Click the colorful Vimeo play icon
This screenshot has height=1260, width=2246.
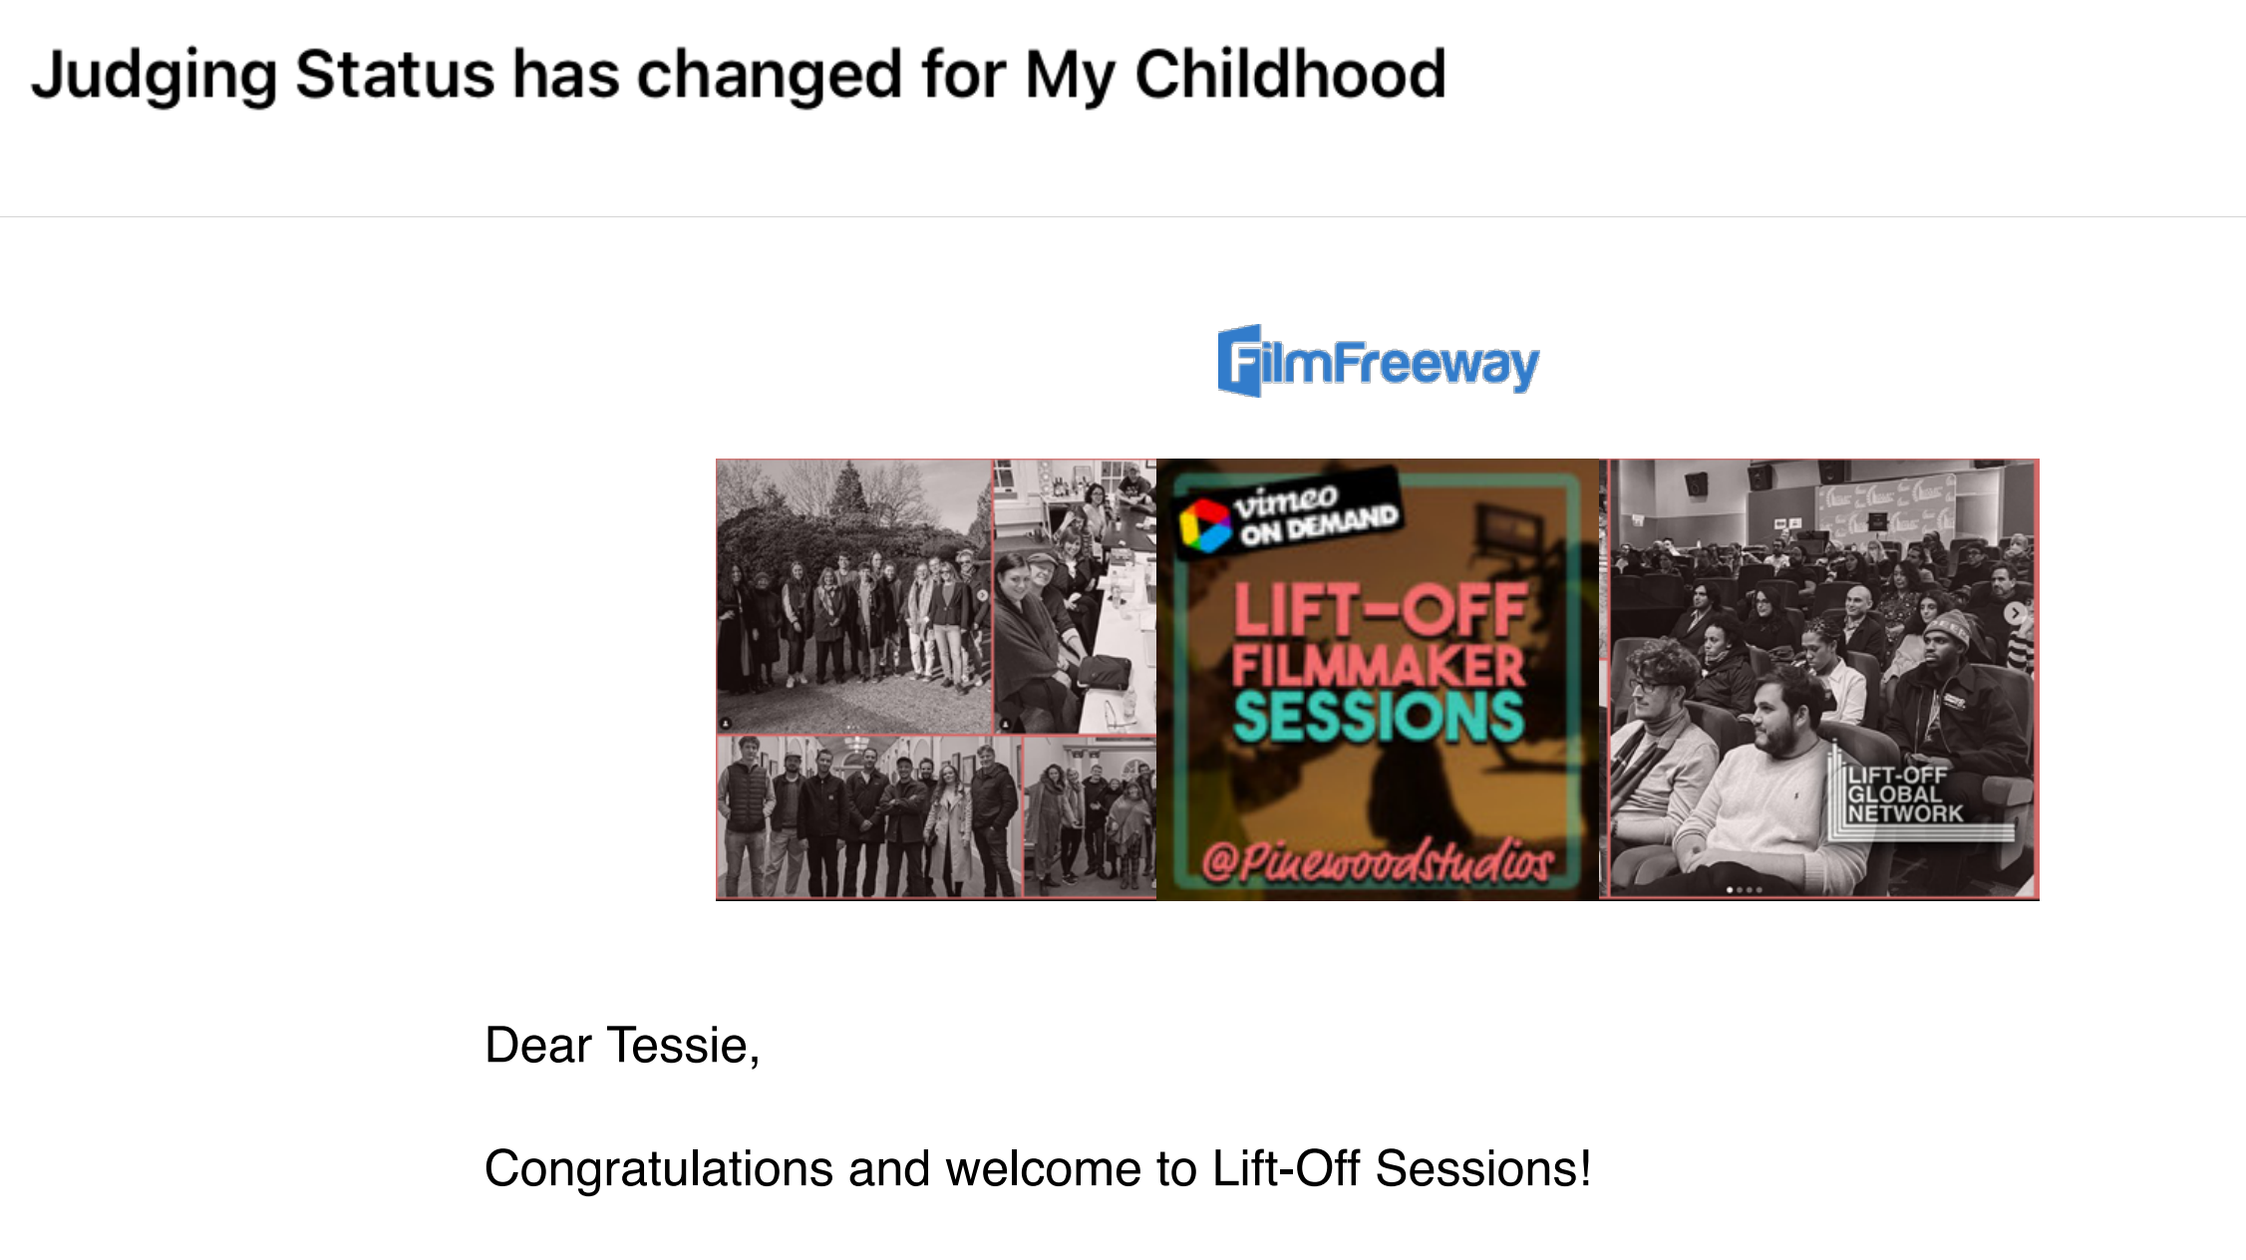click(1204, 525)
